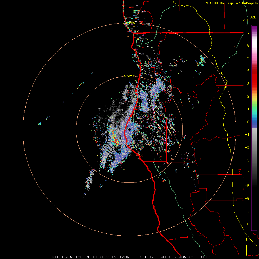Click the blue section of the color bar
Viewport: 259px width, 259px height.
(254, 123)
